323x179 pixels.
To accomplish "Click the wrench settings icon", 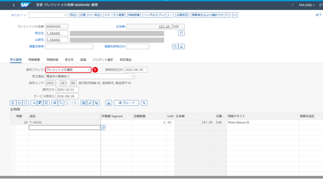I will tap(144, 103).
